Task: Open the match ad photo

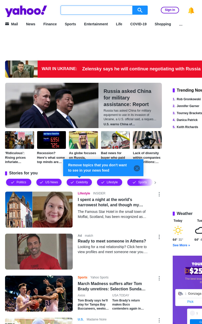Action: pyautogui.click(x=39, y=252)
